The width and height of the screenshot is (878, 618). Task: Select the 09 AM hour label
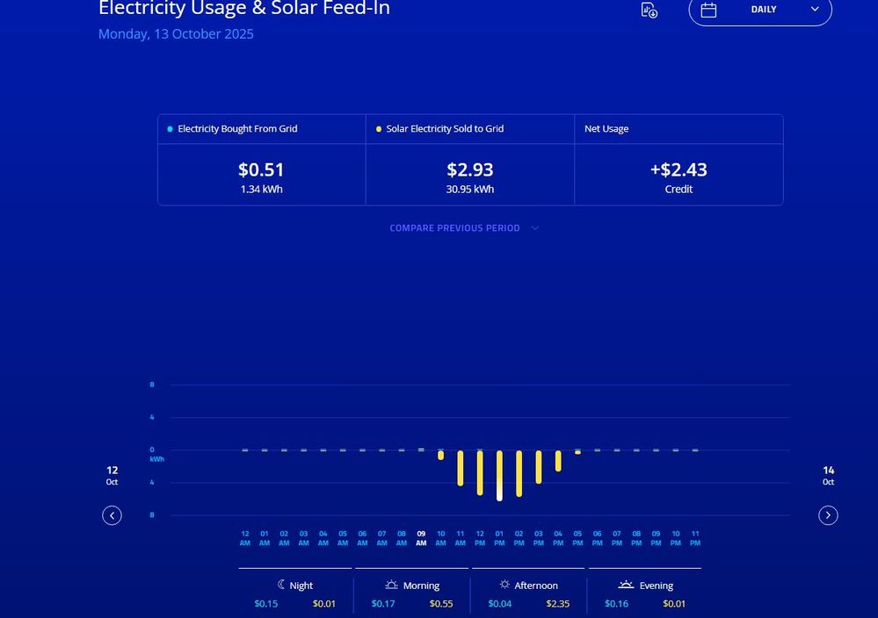[x=421, y=538]
